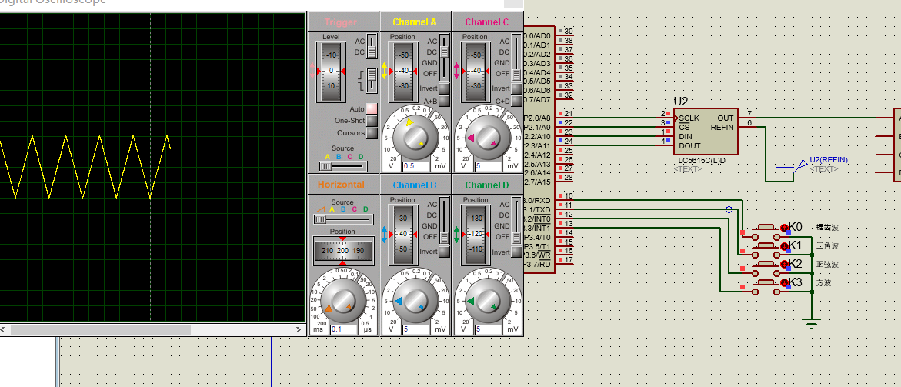Click Trigger Source channel slider
The image size is (901, 387).
coord(343,166)
